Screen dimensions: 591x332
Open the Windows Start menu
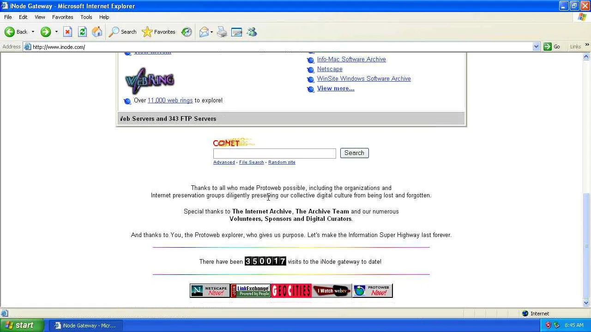(22, 325)
